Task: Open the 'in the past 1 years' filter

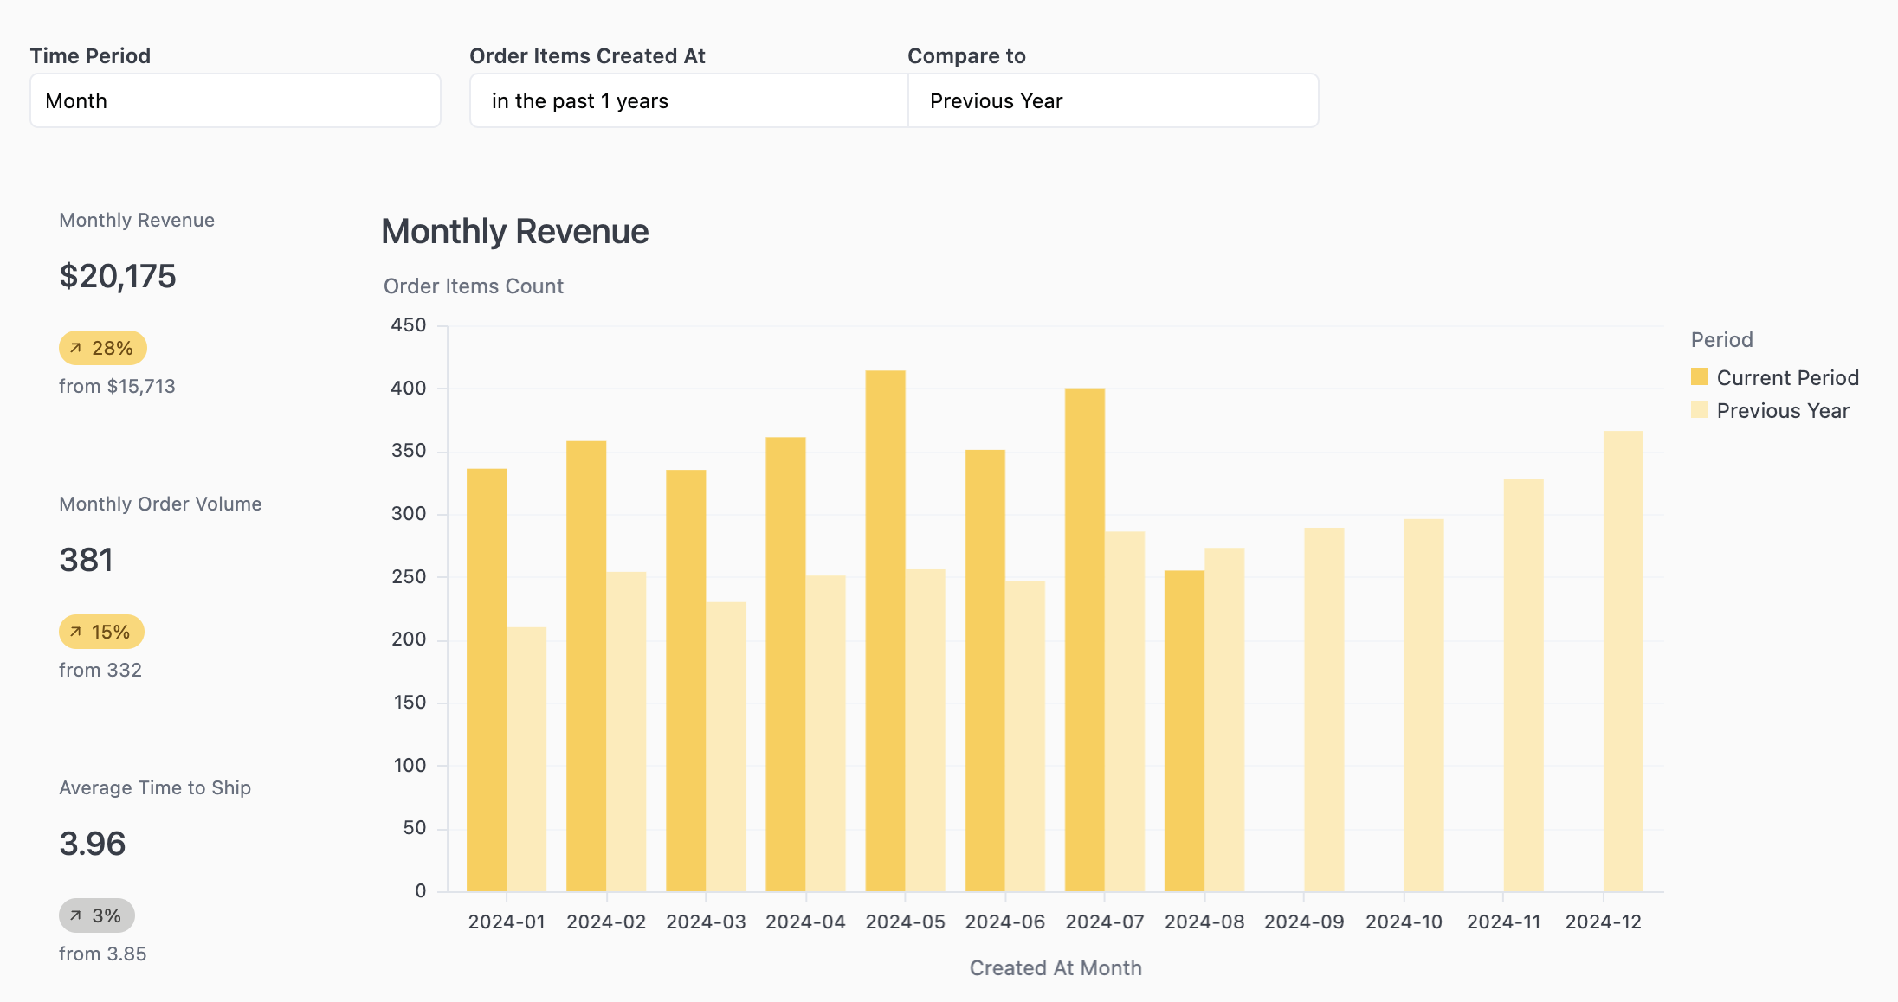Action: click(x=688, y=100)
